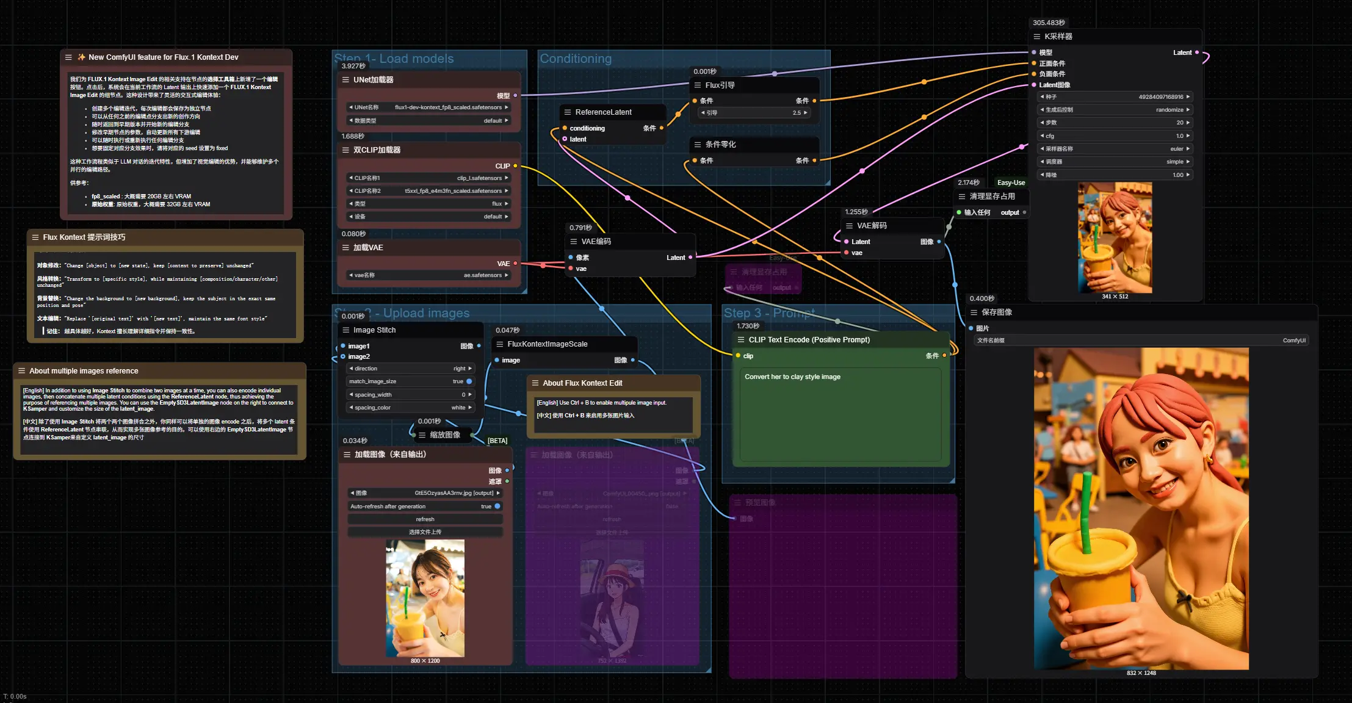Open the 清理显存占用 node menu icon
Image resolution: width=1352 pixels, height=703 pixels.
tap(962, 196)
